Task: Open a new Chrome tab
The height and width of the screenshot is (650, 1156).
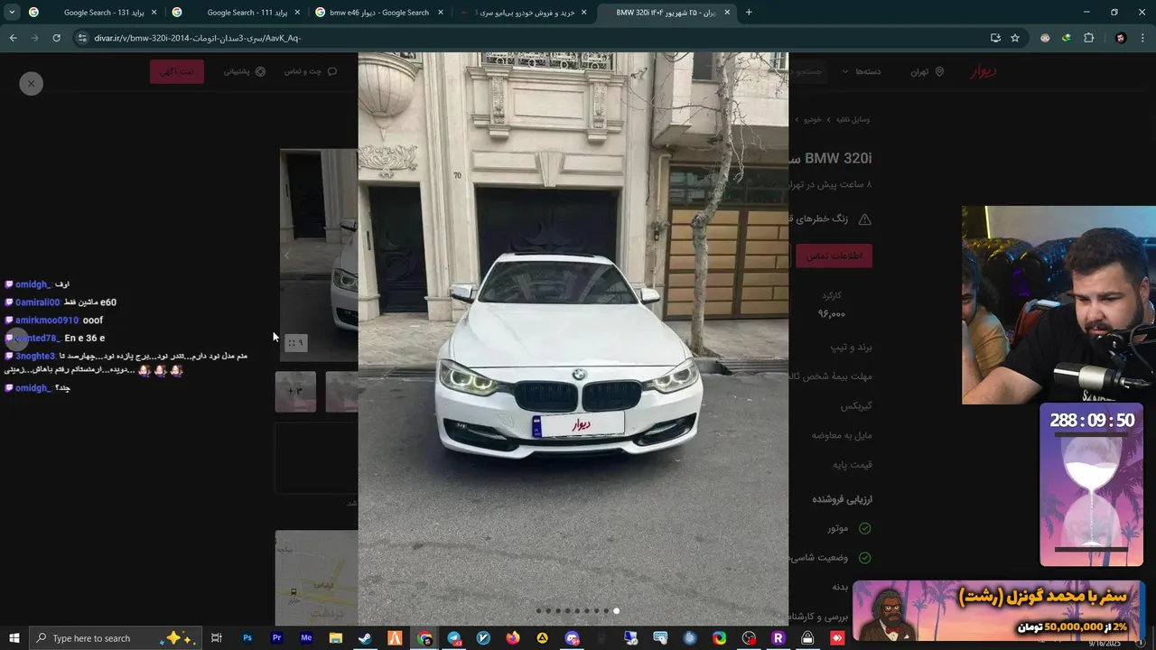Action: [x=749, y=13]
